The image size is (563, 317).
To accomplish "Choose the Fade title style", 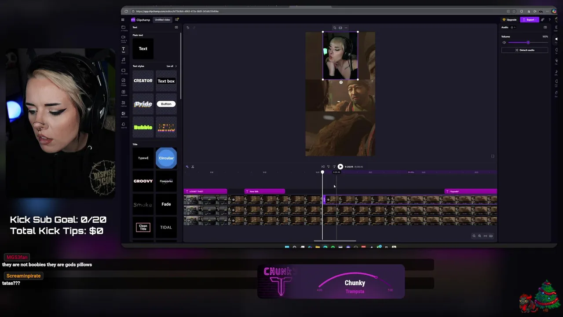I will coord(166,204).
